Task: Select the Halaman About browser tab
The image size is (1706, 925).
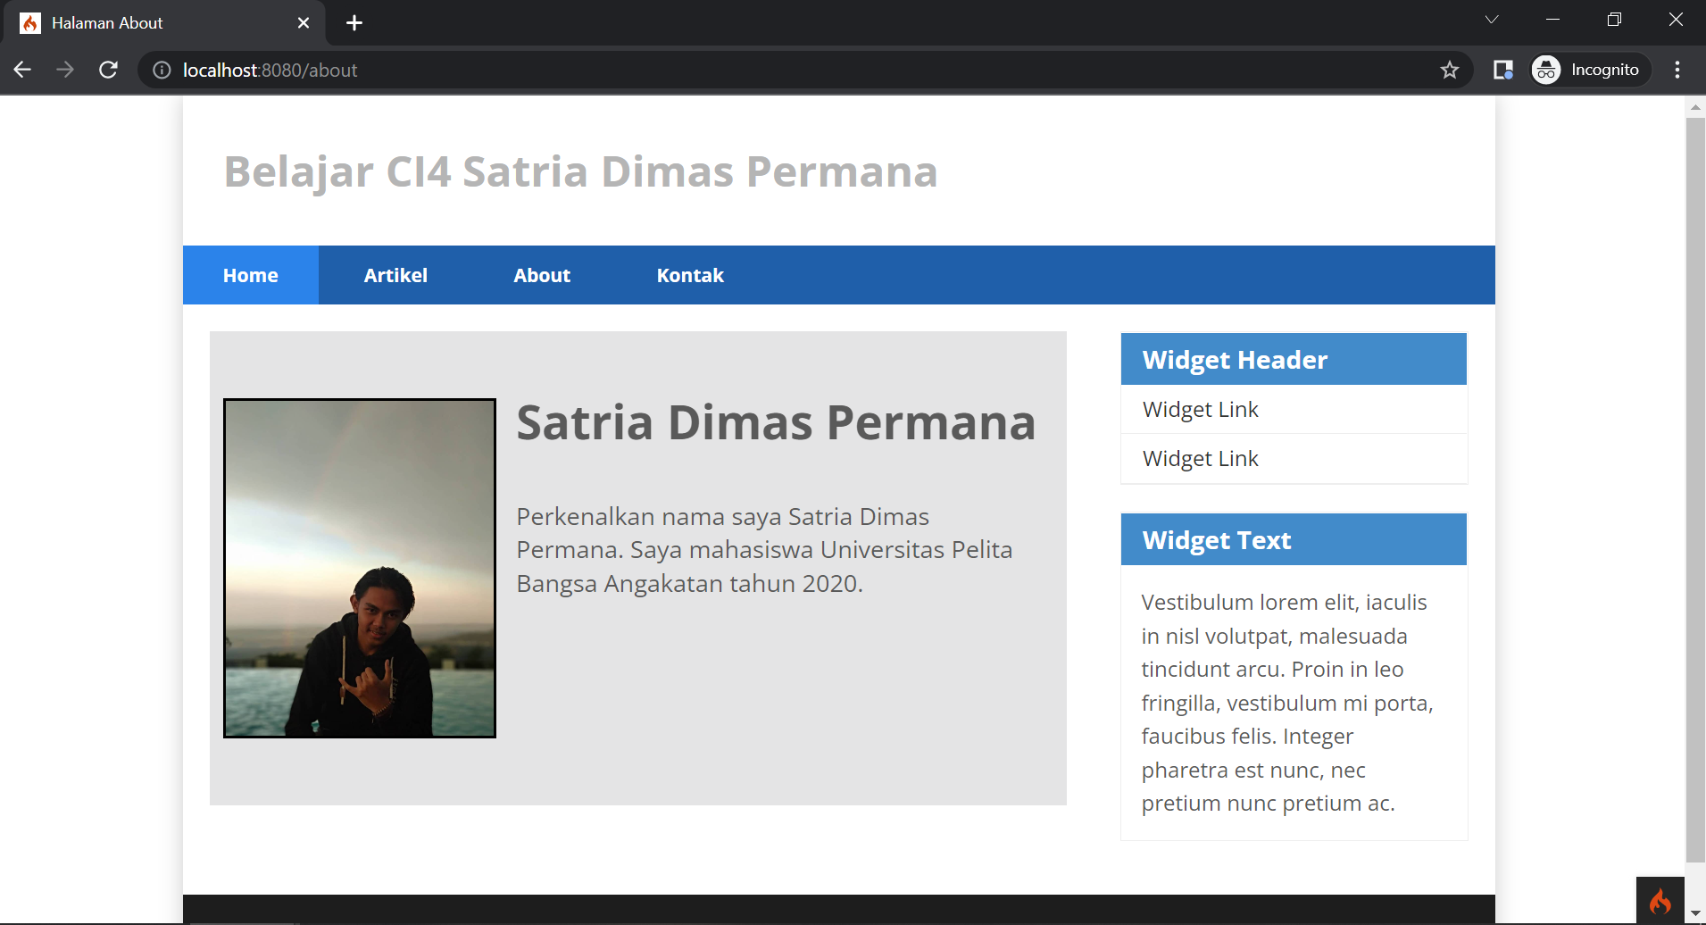Action: [x=165, y=23]
